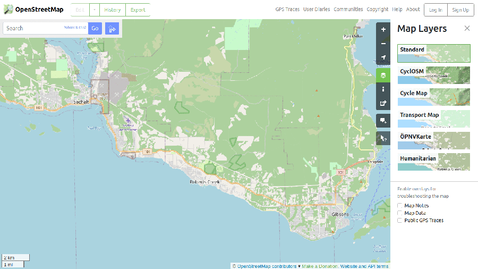Viewport: 478px width, 269px height.
Task: Select the Humanitarian map layer
Action: pyautogui.click(x=433, y=162)
